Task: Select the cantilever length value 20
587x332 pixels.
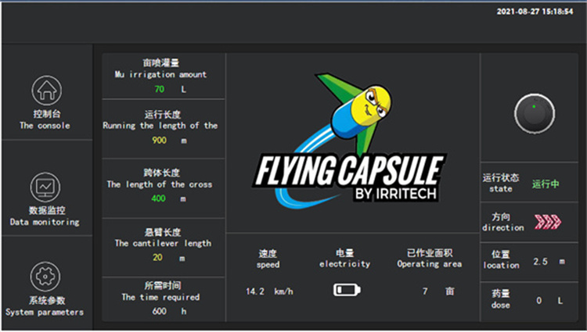Action: [158, 257]
